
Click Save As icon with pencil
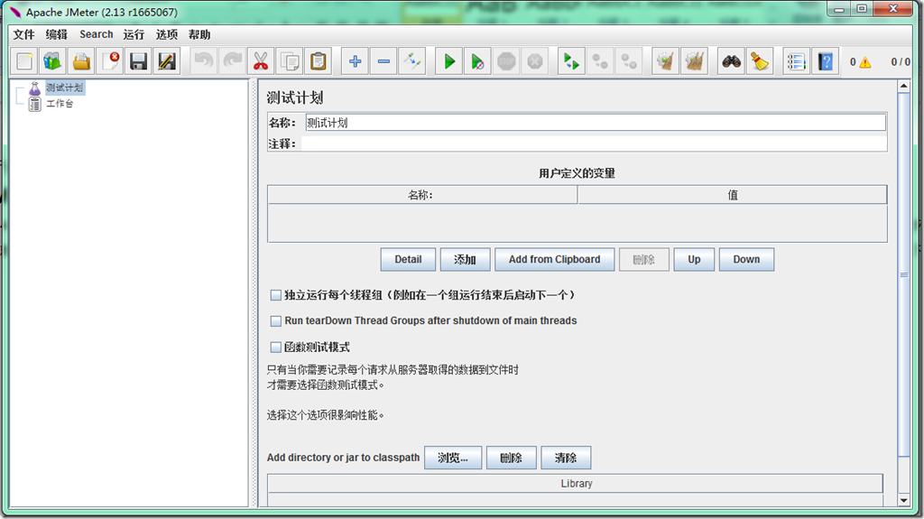(167, 61)
